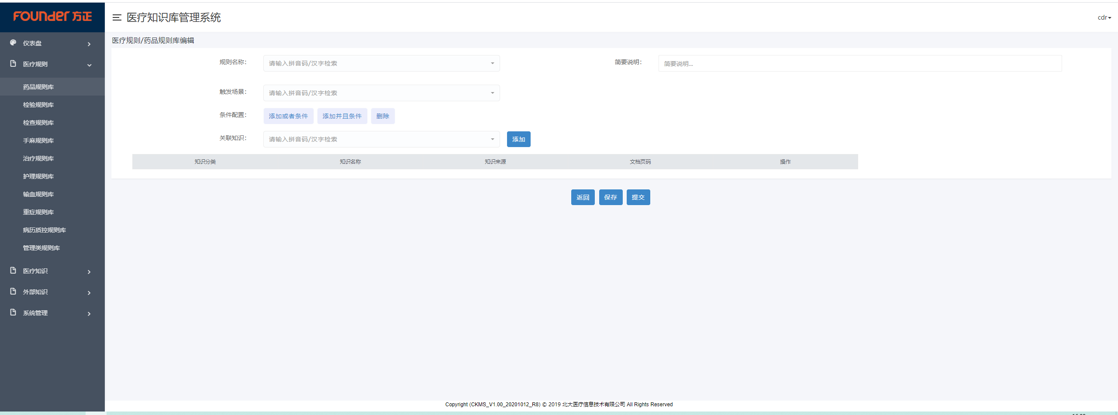Open the 医疗知识 menu item
Screen dimensions: 1118x415
point(52,271)
